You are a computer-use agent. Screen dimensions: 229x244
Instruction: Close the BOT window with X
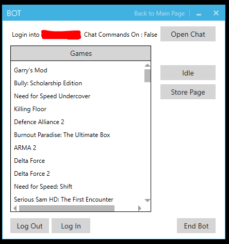click(216, 13)
